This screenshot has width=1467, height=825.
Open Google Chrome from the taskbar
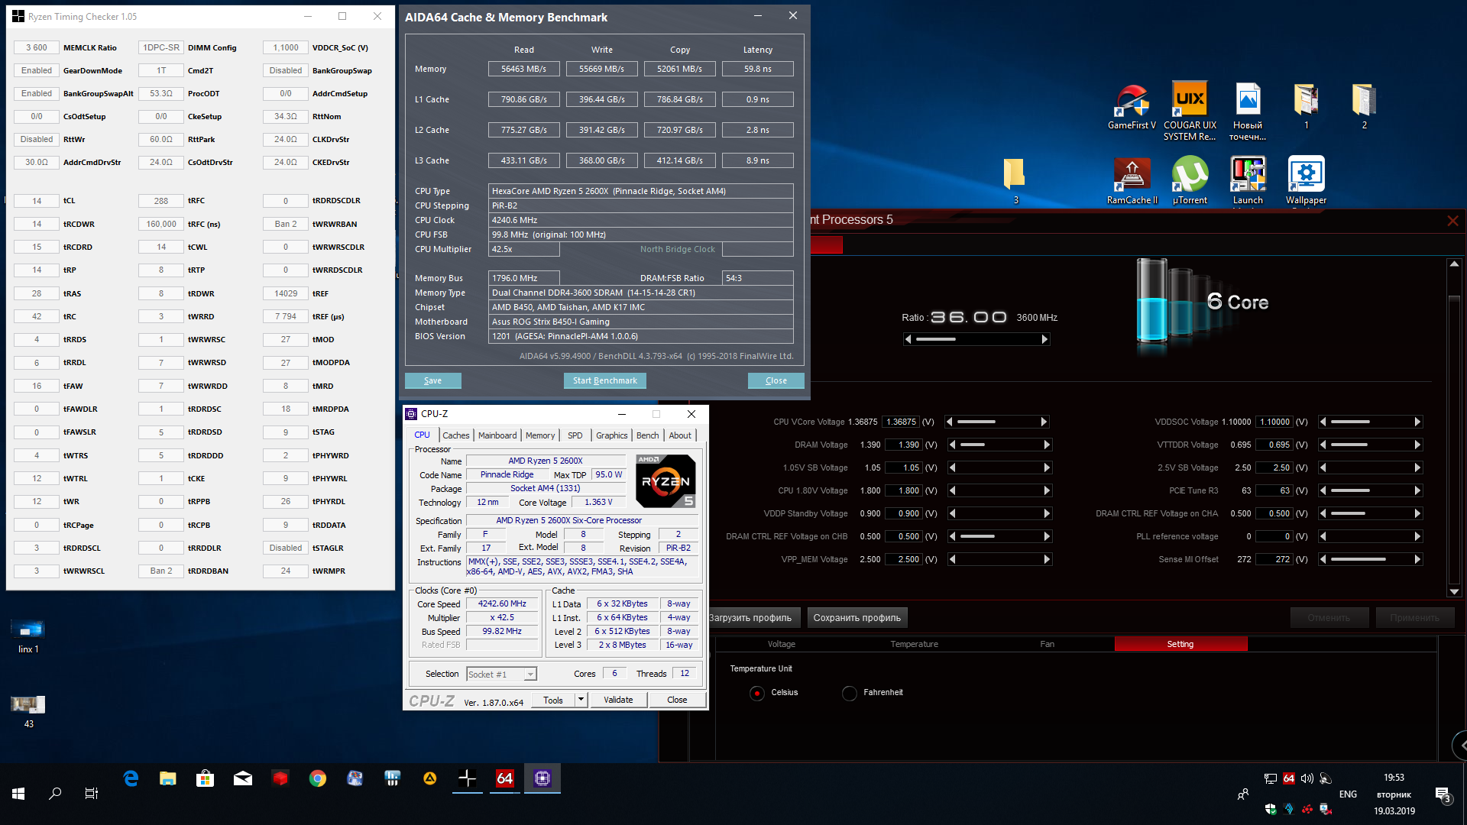[x=318, y=778]
